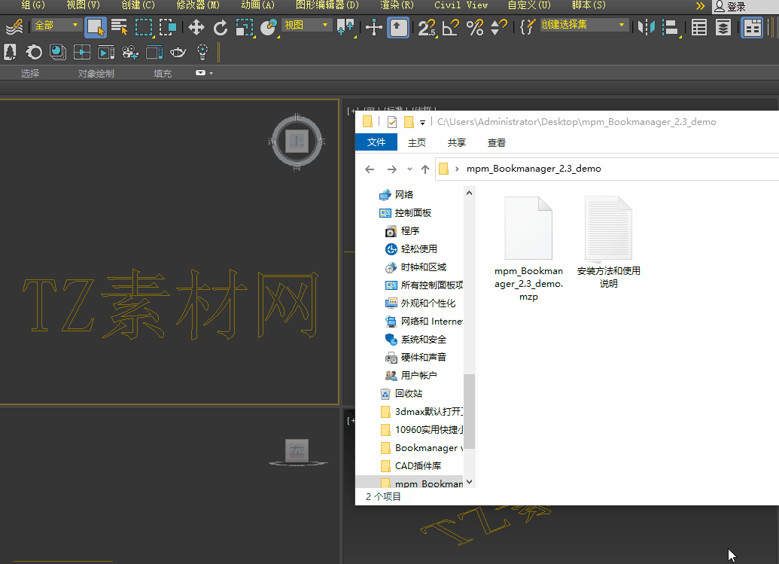Select 回收站 in Explorer navigation tree
Screen dimensions: 779x564
coord(400,394)
